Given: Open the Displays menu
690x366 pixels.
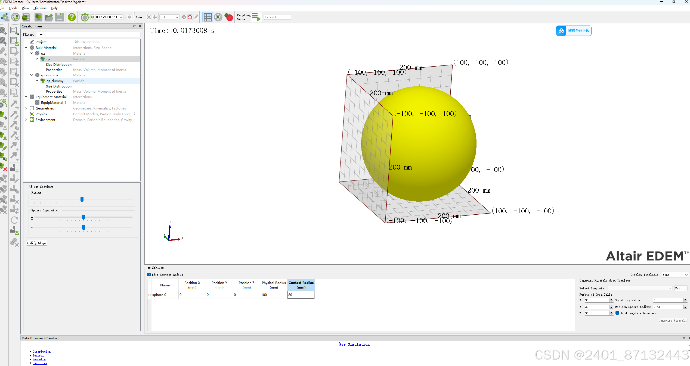Looking at the screenshot, I should 40,8.
